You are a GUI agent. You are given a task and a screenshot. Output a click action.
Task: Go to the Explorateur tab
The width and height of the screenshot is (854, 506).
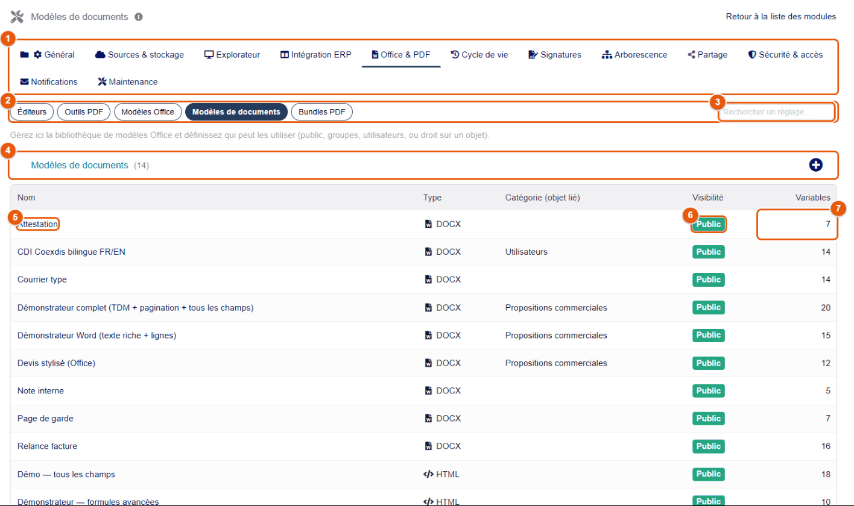pyautogui.click(x=232, y=55)
